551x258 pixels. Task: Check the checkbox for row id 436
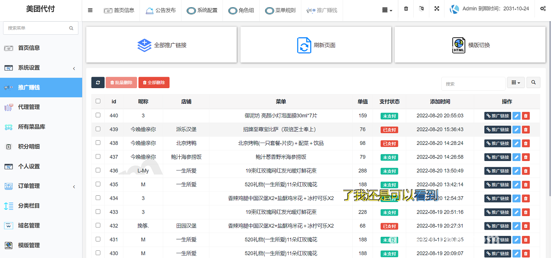[x=98, y=170]
